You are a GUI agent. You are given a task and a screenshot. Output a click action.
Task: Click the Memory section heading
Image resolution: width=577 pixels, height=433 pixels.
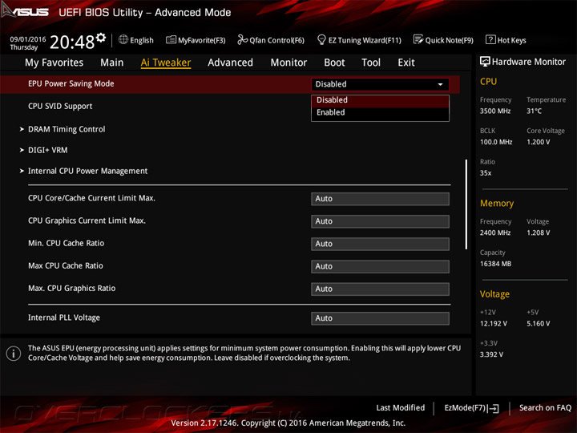497,203
